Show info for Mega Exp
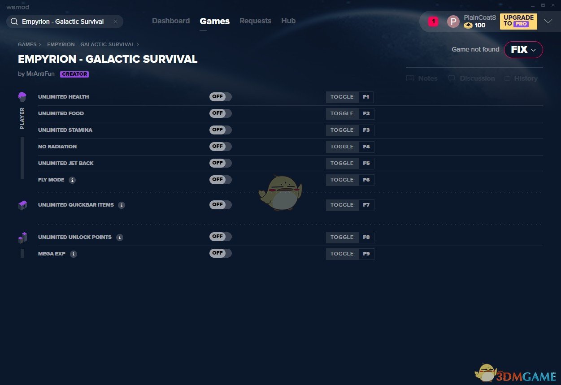The image size is (561, 385). 74,254
